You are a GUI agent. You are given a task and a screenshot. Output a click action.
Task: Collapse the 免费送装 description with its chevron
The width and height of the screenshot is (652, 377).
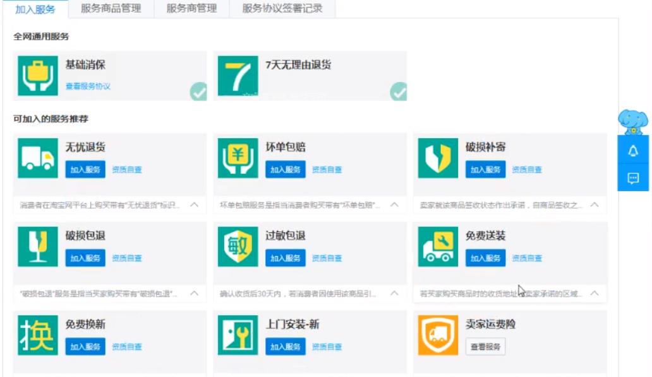tap(594, 293)
